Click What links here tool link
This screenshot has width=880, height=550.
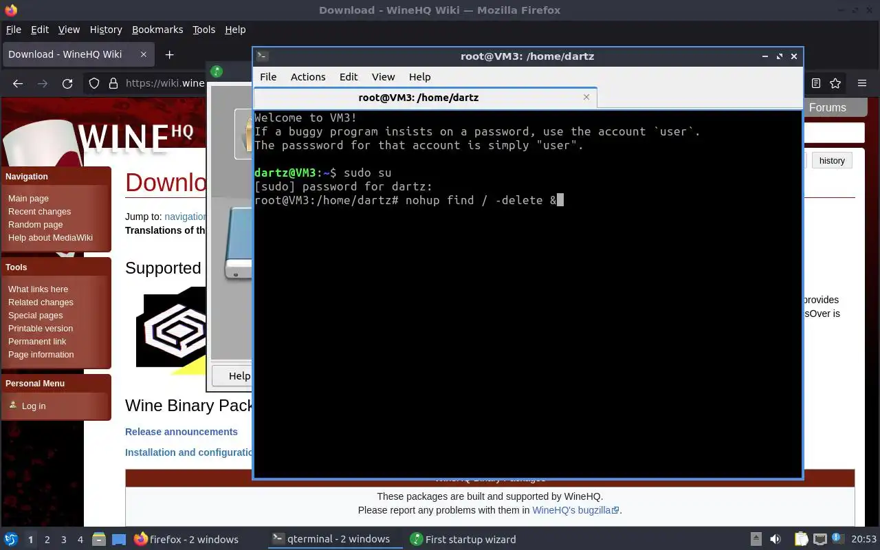pos(38,289)
